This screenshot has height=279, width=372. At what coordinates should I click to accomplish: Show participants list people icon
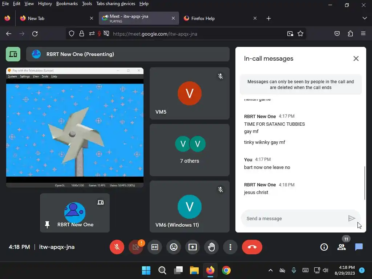(341, 247)
